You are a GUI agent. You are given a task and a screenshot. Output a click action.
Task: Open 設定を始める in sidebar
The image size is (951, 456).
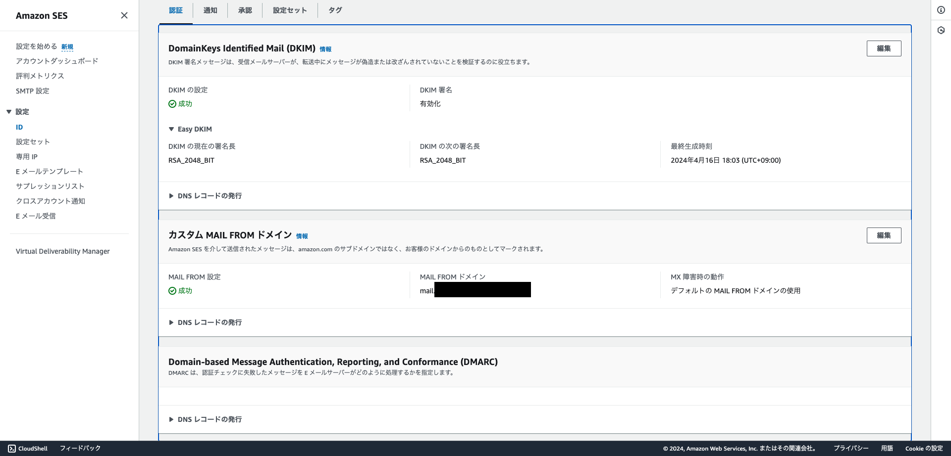coord(37,46)
